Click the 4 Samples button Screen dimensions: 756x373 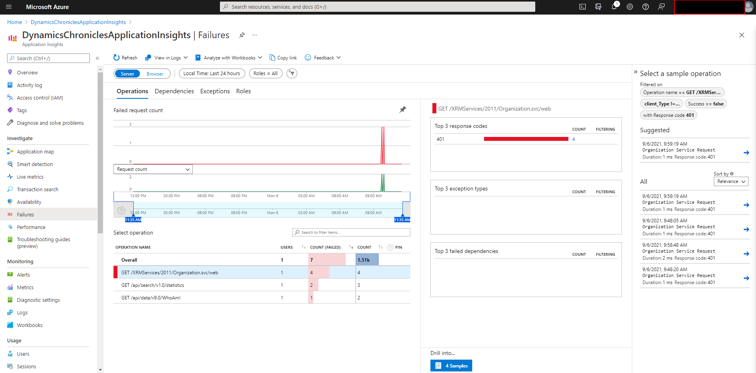coord(451,366)
